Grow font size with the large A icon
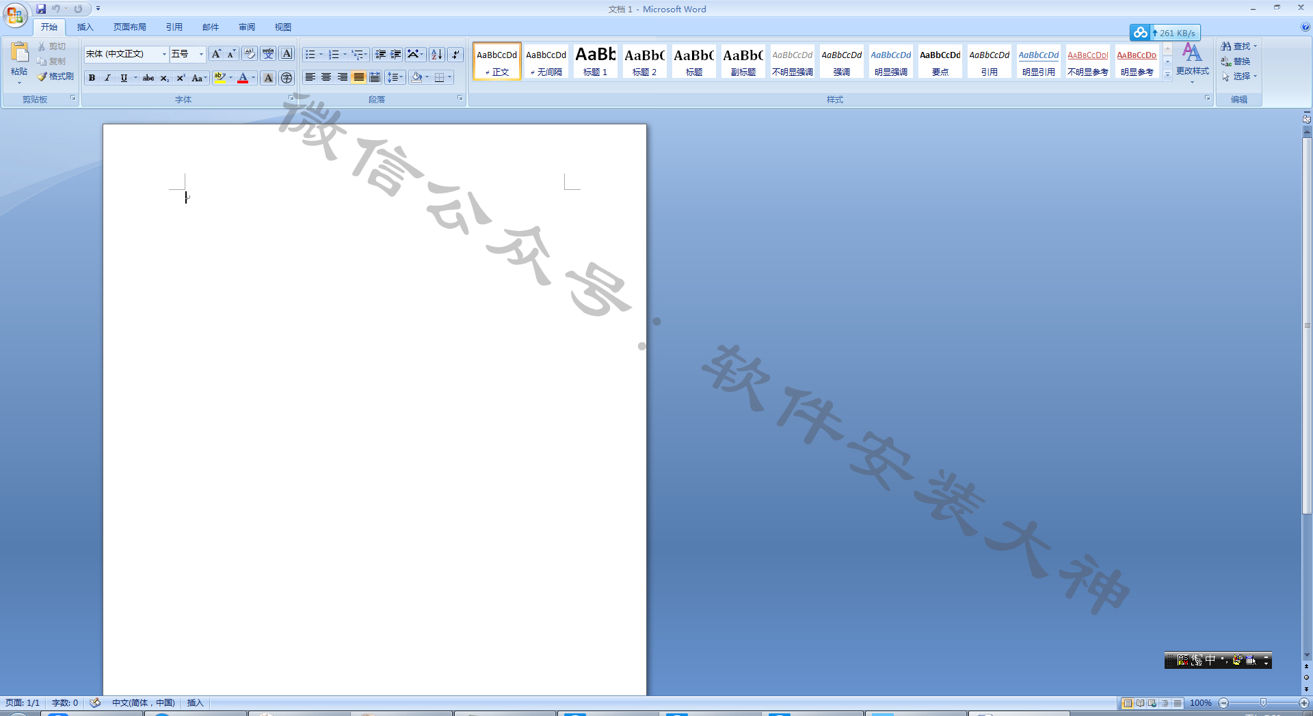Image resolution: width=1313 pixels, height=716 pixels. (x=216, y=54)
